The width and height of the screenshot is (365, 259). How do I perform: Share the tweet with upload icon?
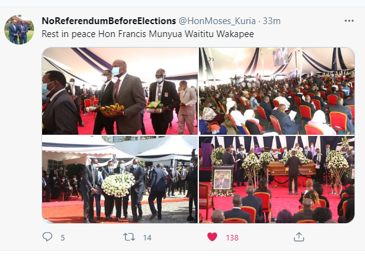[x=299, y=237]
